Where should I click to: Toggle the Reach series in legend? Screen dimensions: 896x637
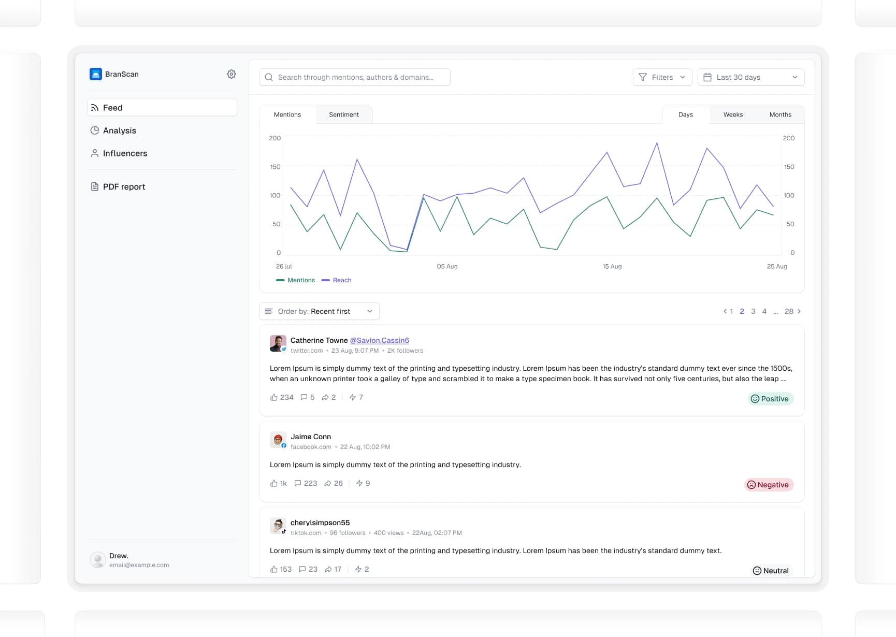[337, 280]
